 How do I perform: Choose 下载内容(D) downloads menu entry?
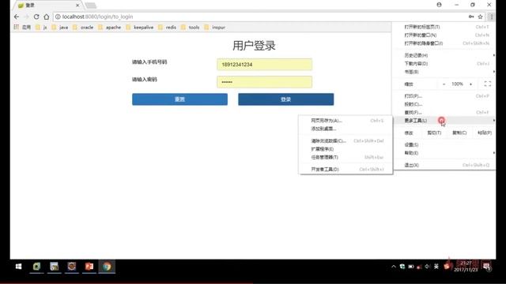pos(444,64)
